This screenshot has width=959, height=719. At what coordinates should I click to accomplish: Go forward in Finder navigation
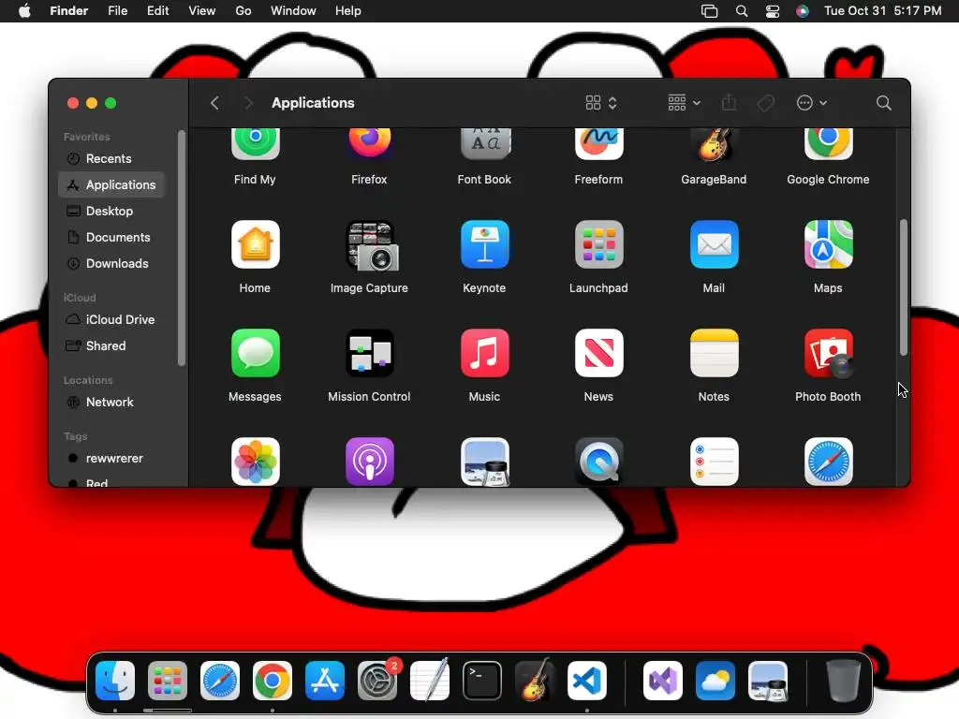(x=247, y=103)
